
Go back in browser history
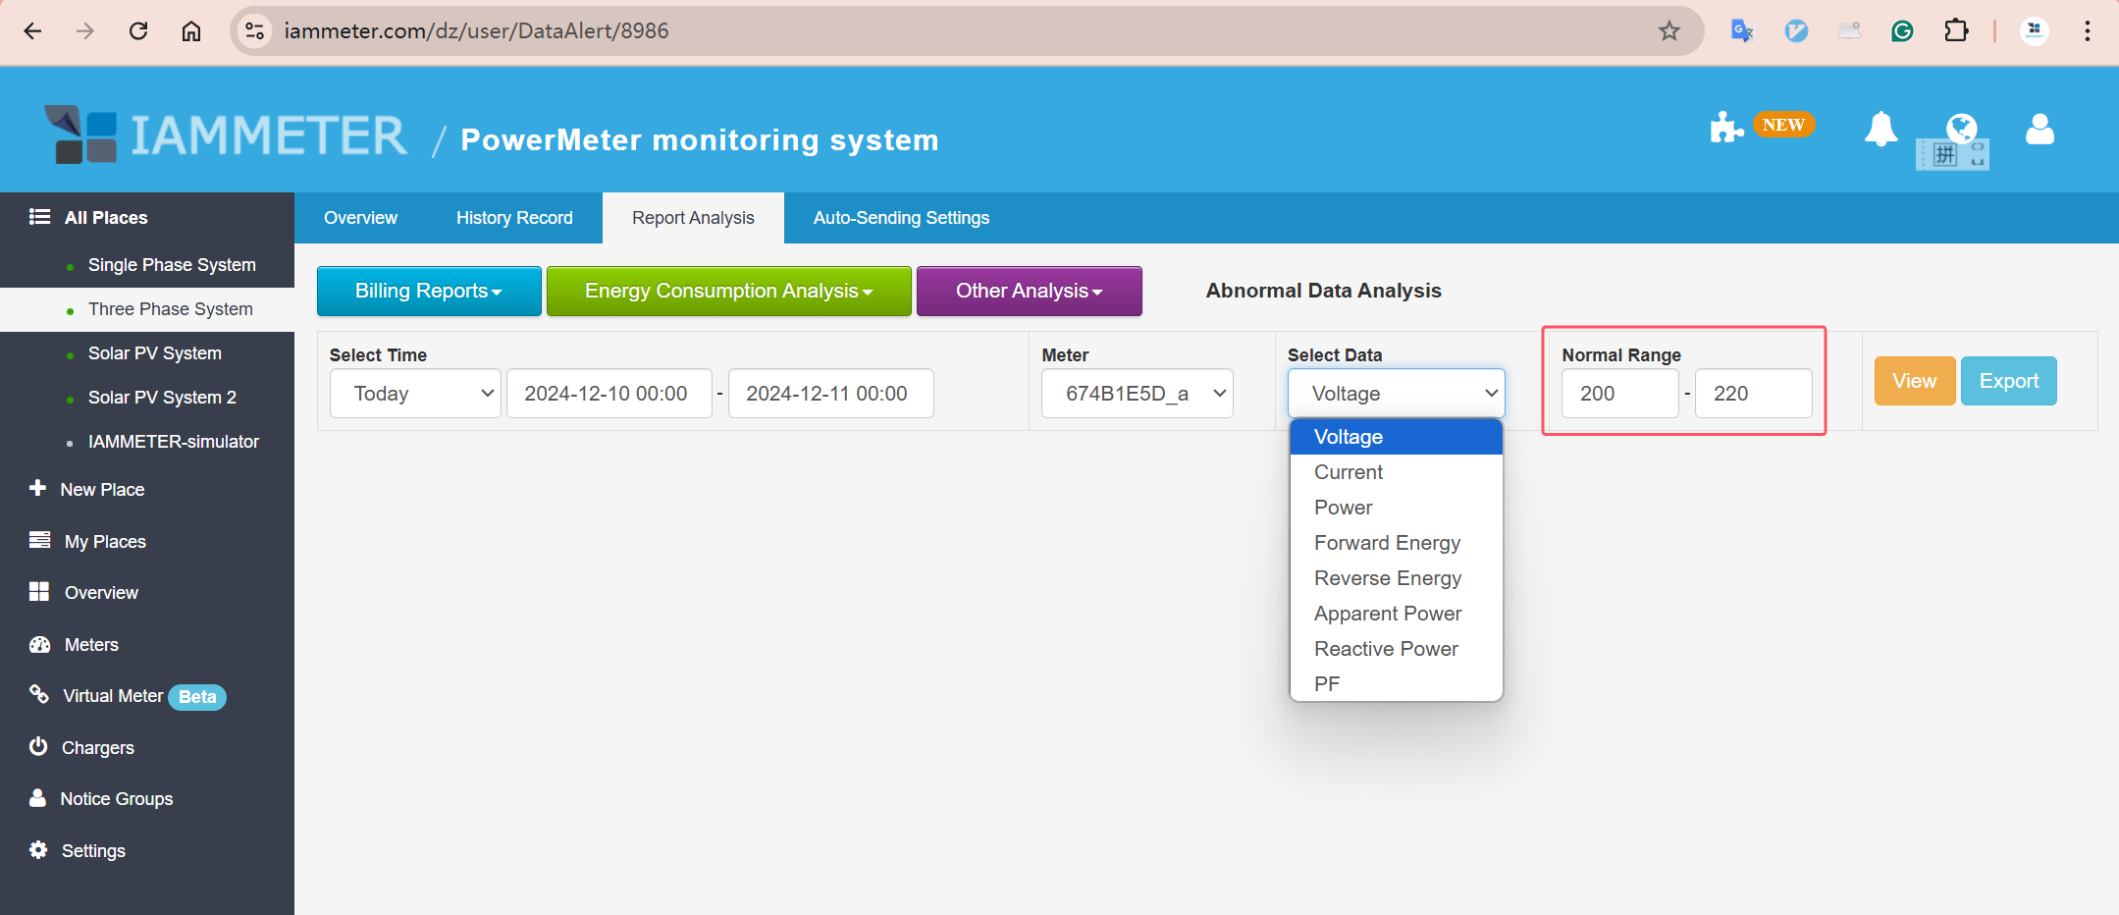[32, 31]
